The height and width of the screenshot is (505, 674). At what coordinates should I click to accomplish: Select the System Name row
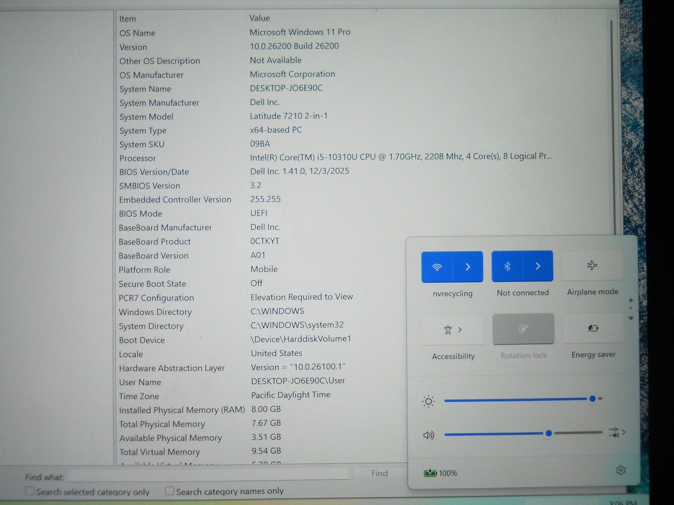[x=362, y=88]
